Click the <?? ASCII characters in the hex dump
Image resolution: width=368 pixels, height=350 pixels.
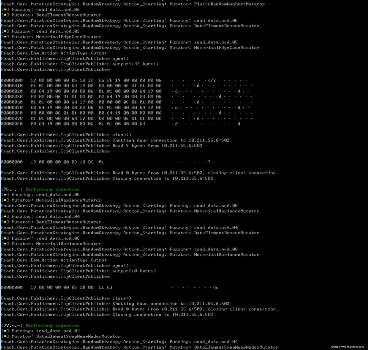click(x=212, y=80)
